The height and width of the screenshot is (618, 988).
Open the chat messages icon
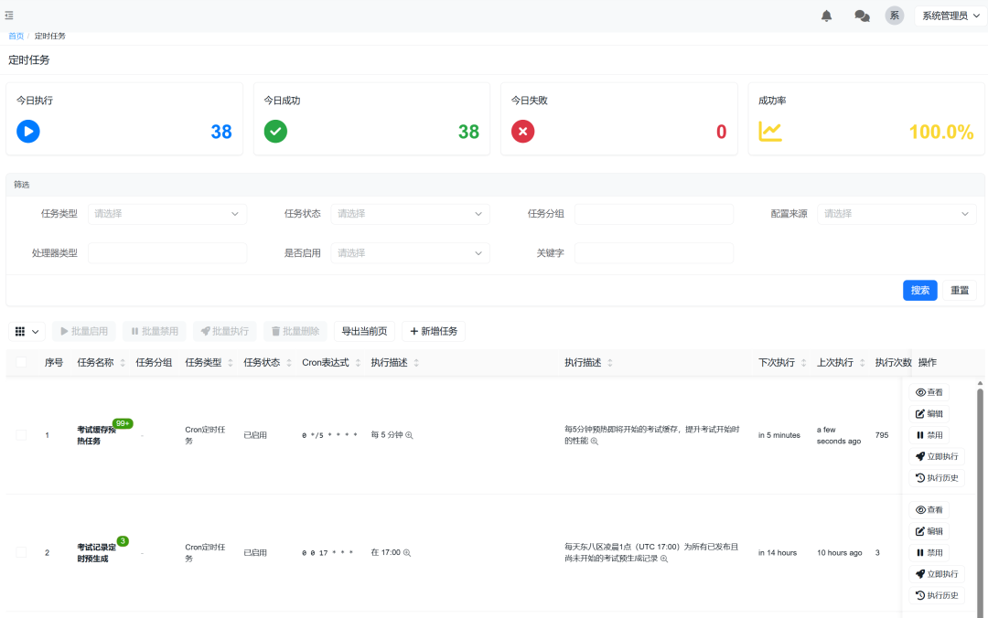coord(862,16)
